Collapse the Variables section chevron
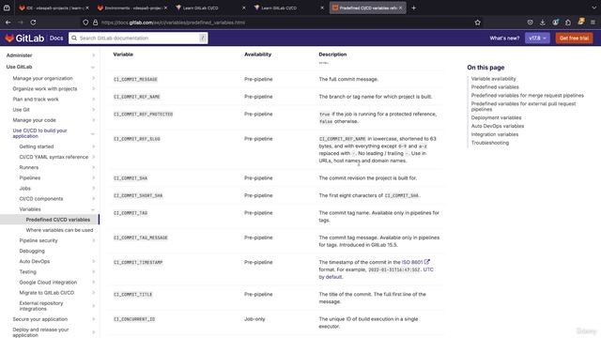The width and height of the screenshot is (601, 338). coord(93,209)
